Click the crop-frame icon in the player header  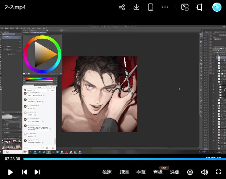coord(199,7)
